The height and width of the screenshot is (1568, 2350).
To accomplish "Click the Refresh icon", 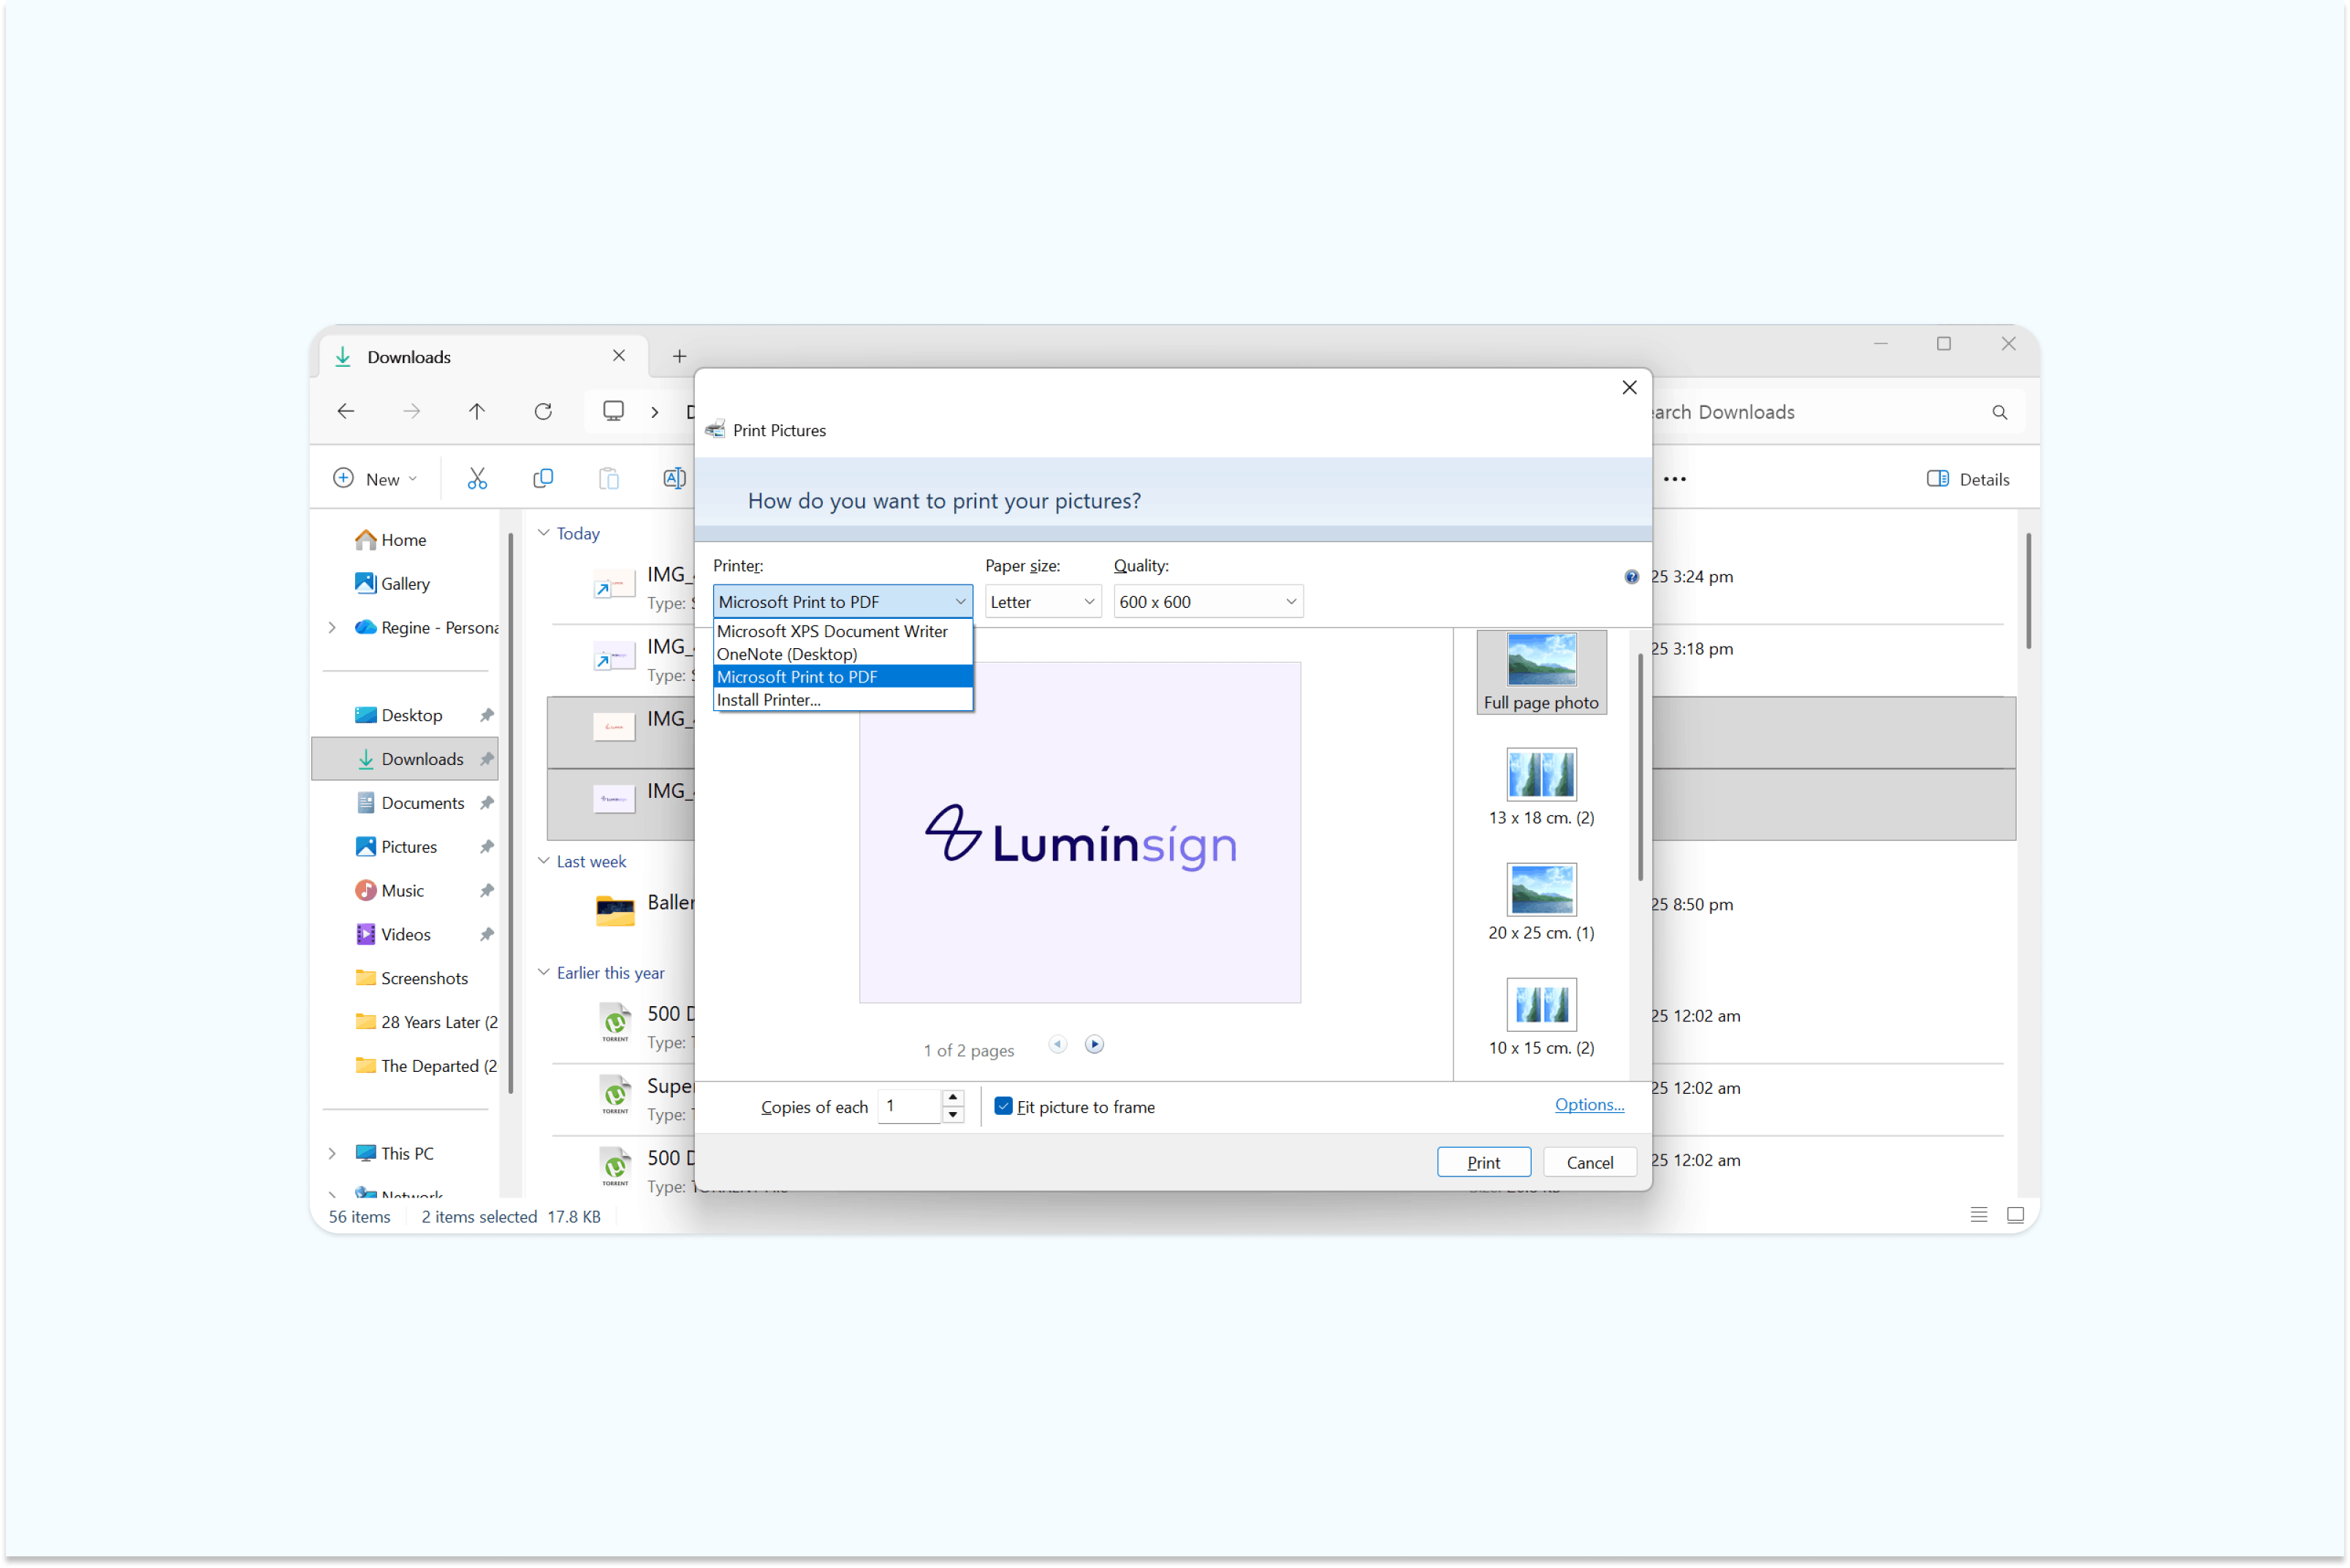I will point(543,411).
